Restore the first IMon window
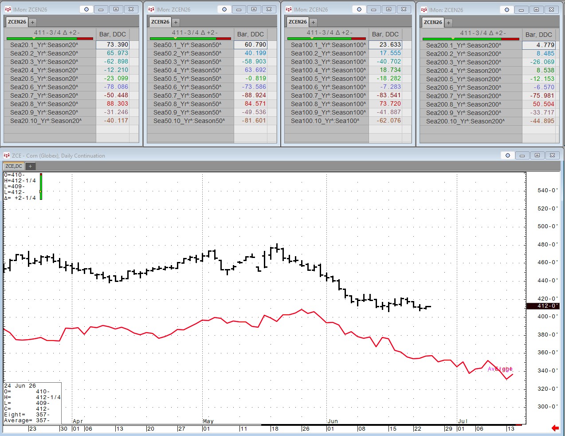565x436 pixels. [x=116, y=9]
